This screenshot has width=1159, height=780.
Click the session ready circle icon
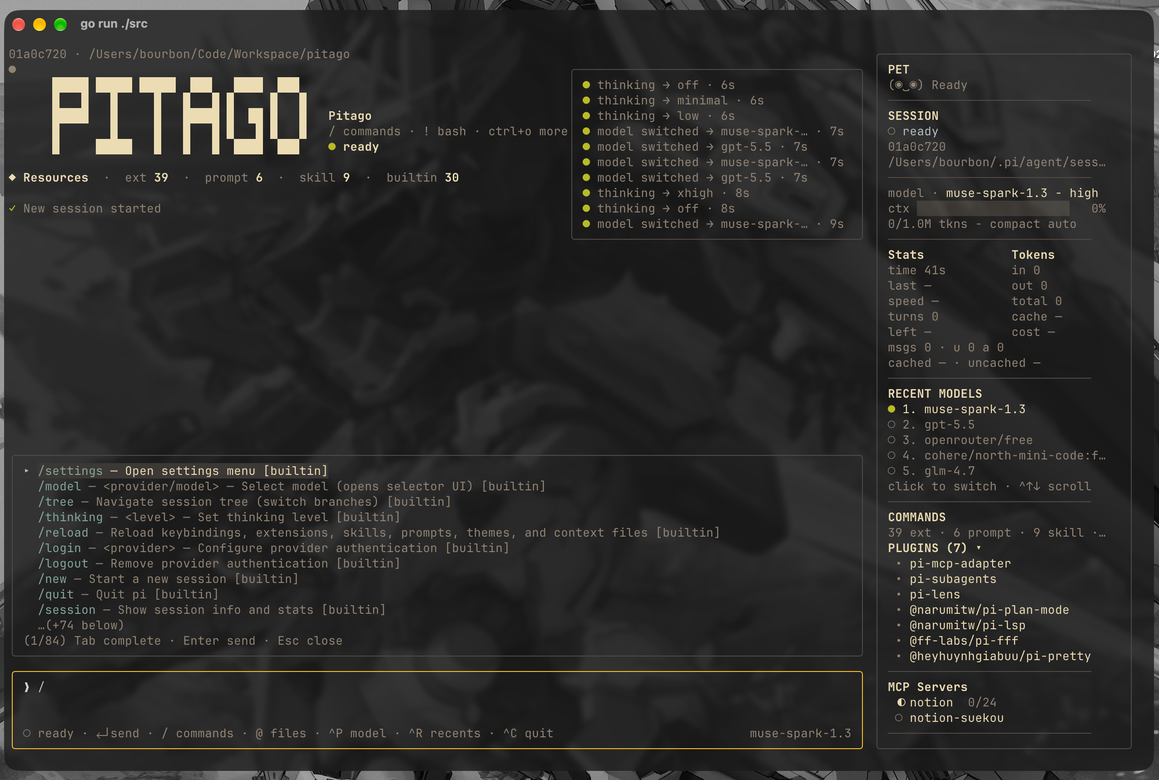tap(892, 131)
